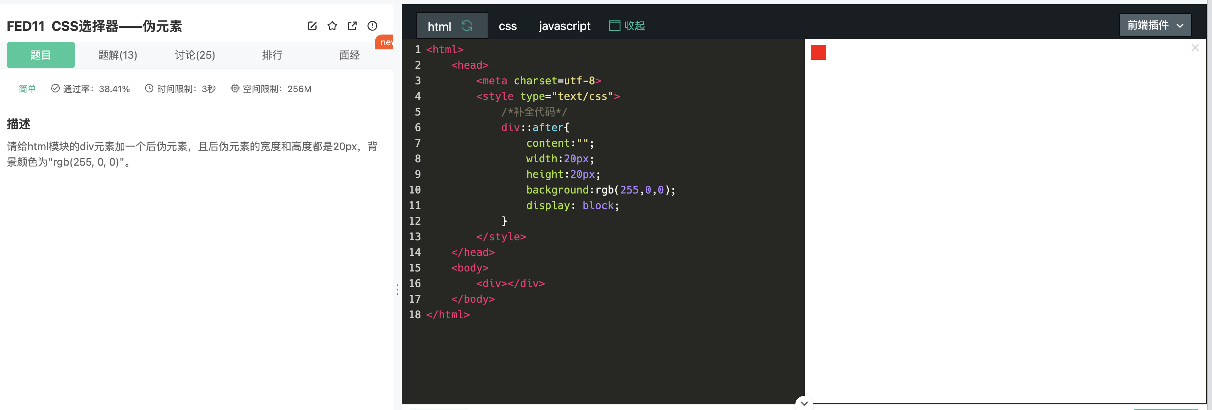Screen dimensions: 1212x410
Task: Click the 描述 heading
Action: [18, 124]
